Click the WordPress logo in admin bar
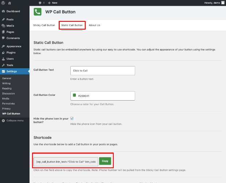This screenshot has height=183, width=226. pyautogui.click(x=3, y=3)
